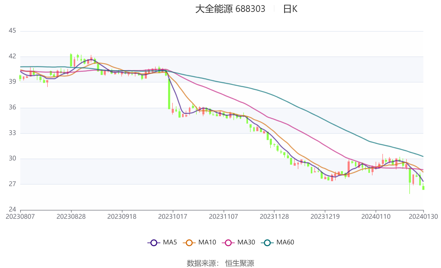
Task: Click the 45 price axis label
Action: pos(12,31)
